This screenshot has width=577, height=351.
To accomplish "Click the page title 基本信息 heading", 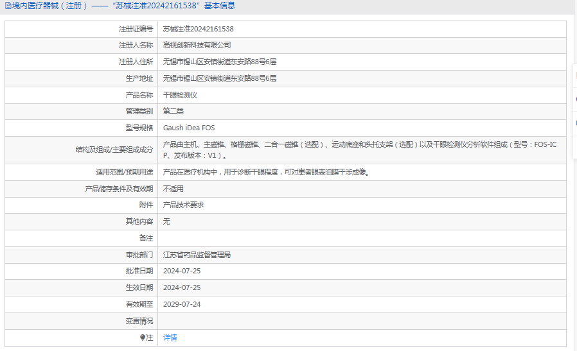I will (x=220, y=6).
